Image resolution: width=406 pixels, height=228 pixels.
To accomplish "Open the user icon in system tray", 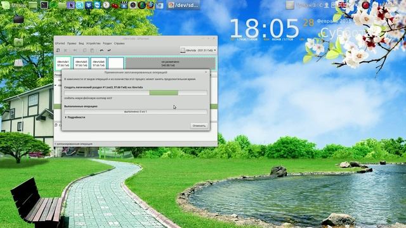I will (x=327, y=5).
